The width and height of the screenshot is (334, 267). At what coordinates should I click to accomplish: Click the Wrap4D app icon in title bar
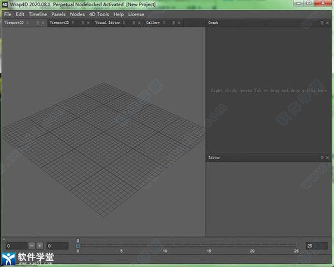coord(4,4)
